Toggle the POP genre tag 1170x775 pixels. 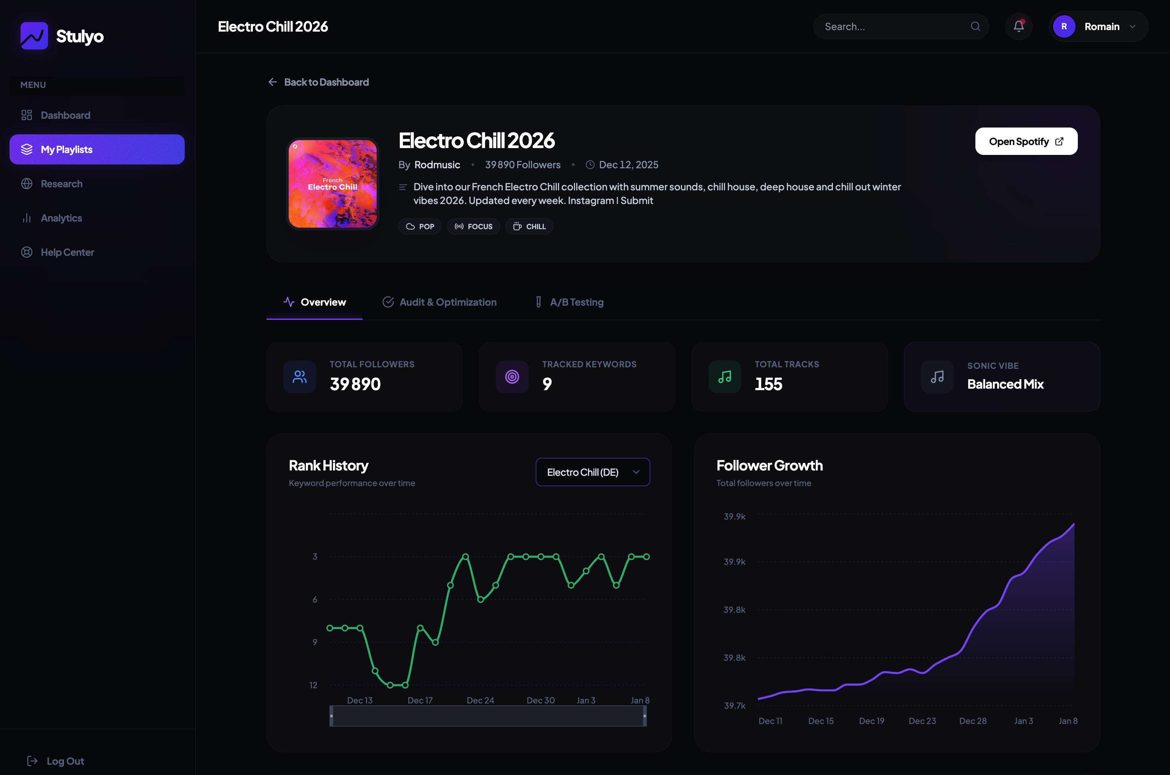[x=419, y=226]
